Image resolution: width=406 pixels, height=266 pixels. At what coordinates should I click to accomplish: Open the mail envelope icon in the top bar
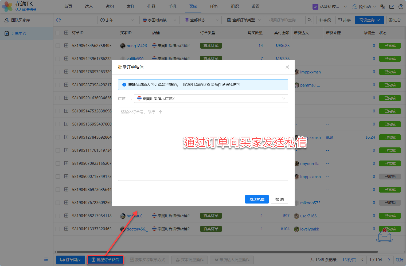392,7
